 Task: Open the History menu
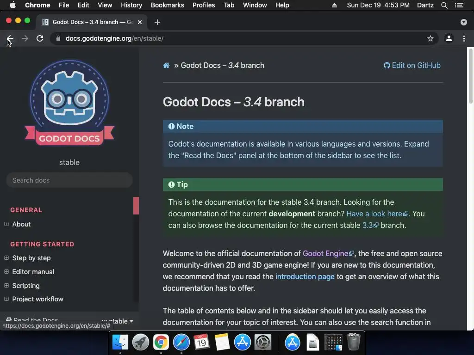click(131, 5)
